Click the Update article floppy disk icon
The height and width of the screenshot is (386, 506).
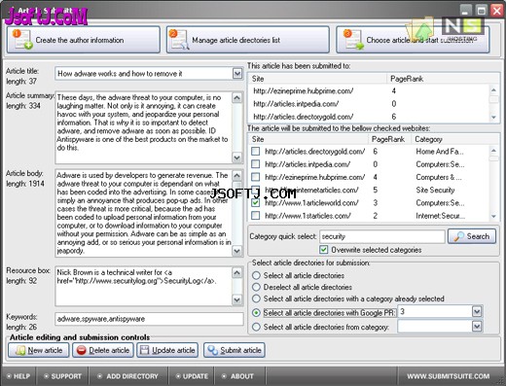tap(144, 350)
